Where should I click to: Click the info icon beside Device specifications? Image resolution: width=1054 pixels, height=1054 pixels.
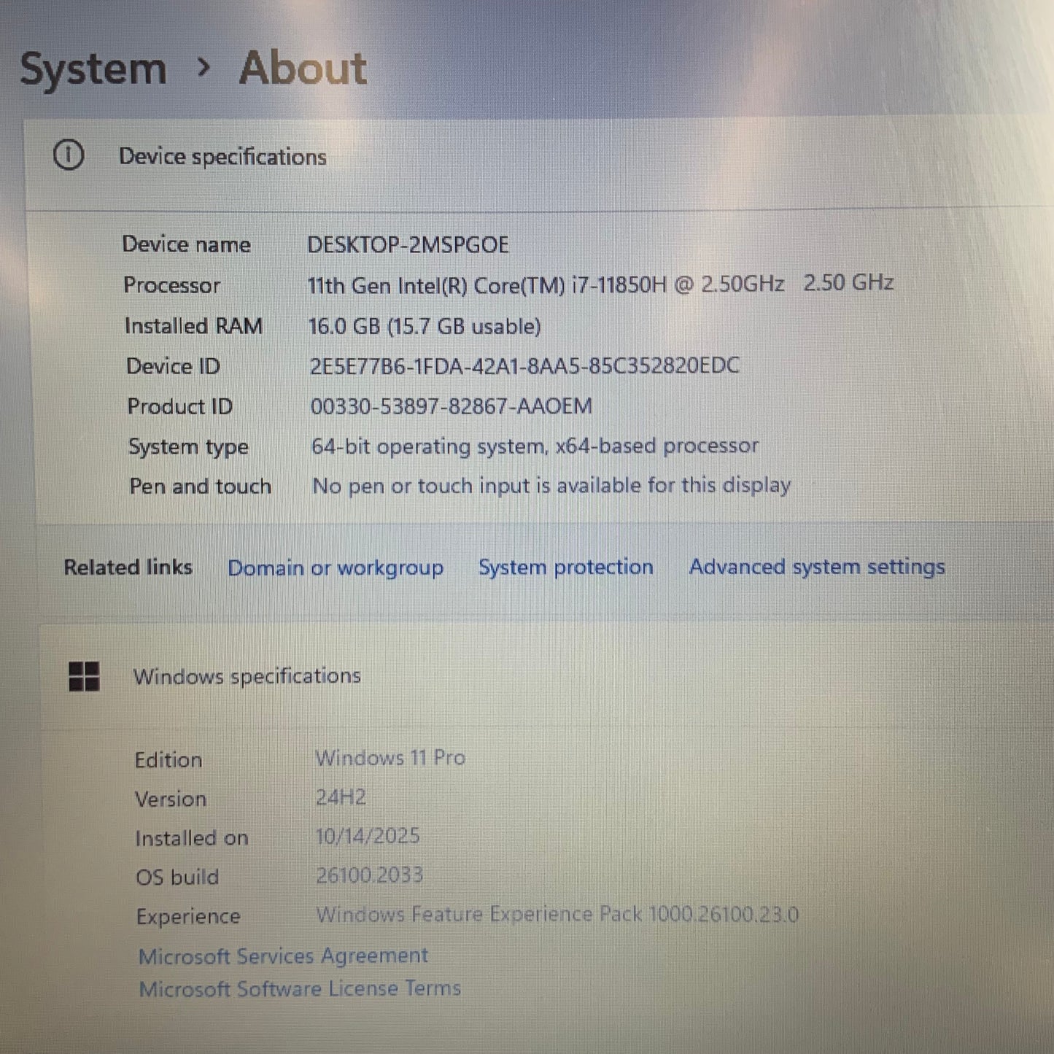click(69, 155)
